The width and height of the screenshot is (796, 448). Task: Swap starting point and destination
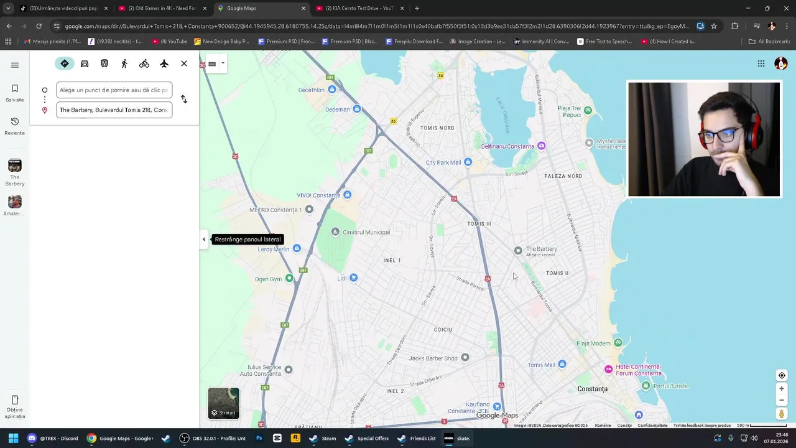pos(184,99)
